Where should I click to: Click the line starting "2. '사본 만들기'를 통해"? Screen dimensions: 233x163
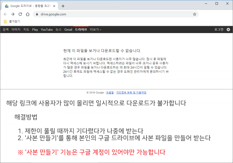coord(114,138)
